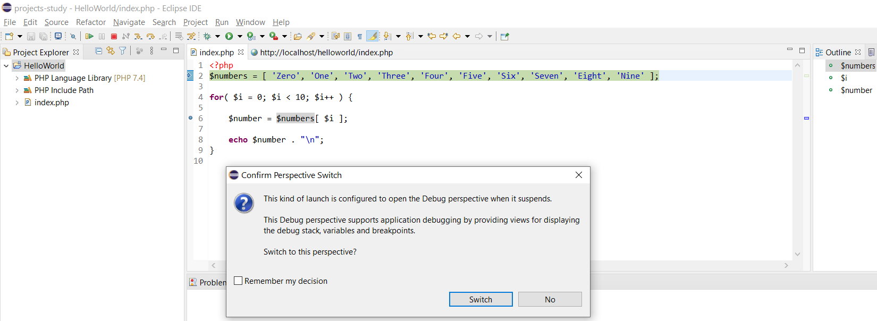Collapse the HelloWorld project node

pos(6,66)
